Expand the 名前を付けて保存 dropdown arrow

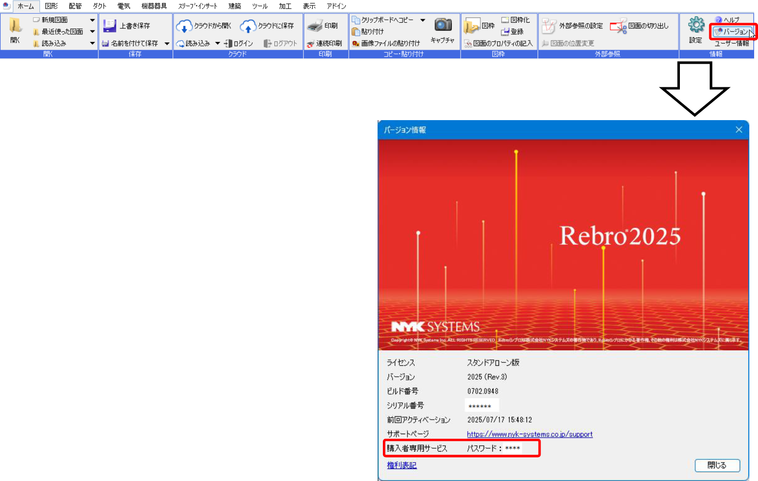click(x=167, y=44)
